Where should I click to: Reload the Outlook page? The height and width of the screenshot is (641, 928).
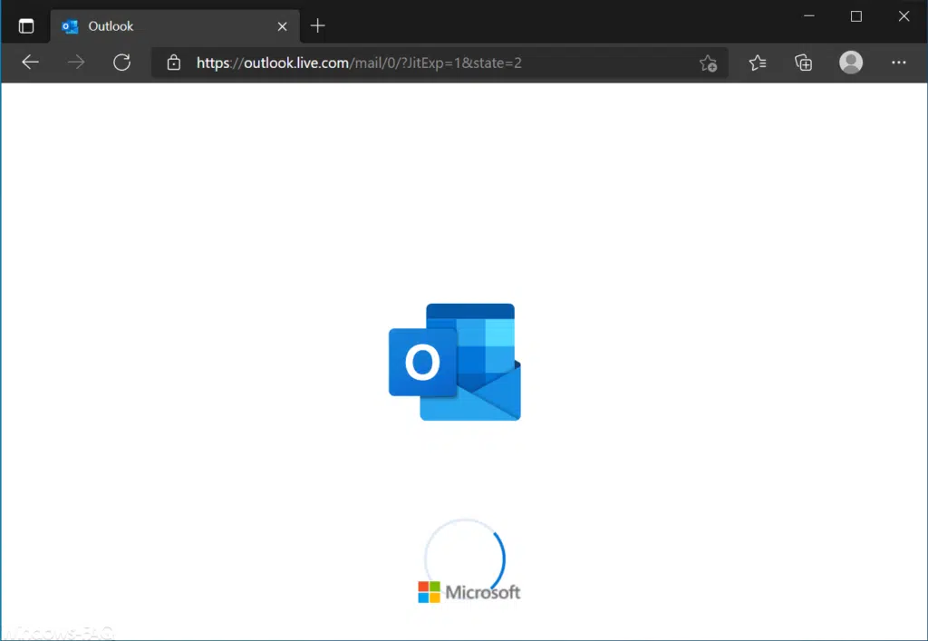121,63
